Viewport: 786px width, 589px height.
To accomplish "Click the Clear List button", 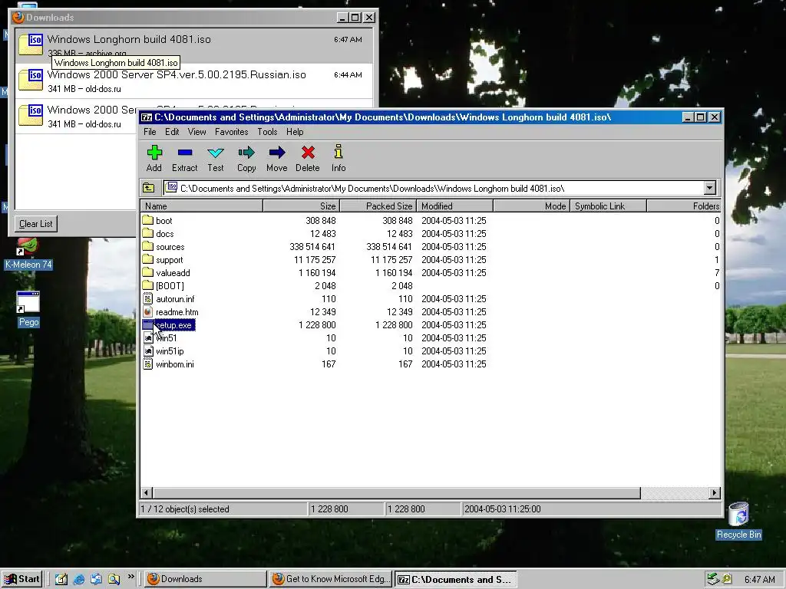I will coord(35,223).
